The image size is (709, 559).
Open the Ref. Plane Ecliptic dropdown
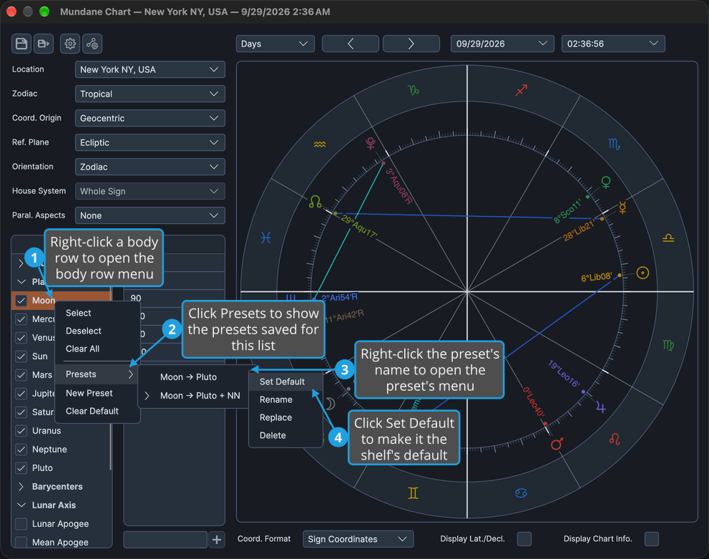[150, 143]
